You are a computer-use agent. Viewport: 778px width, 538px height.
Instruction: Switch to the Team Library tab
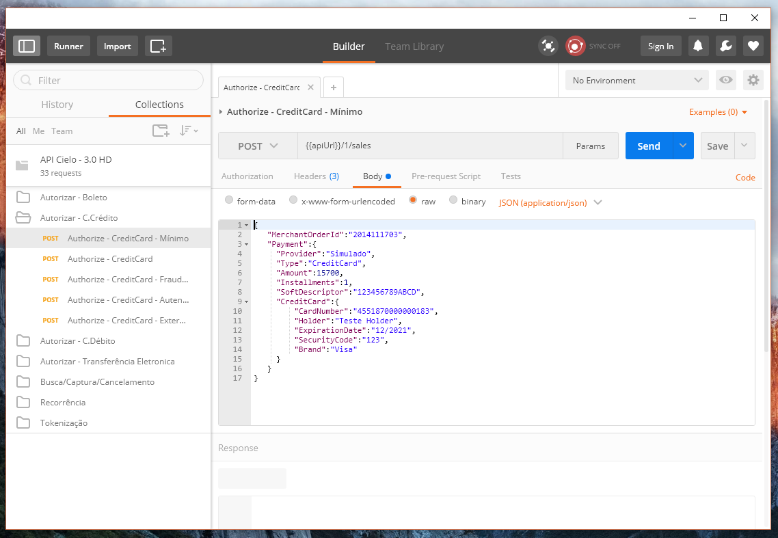414,46
